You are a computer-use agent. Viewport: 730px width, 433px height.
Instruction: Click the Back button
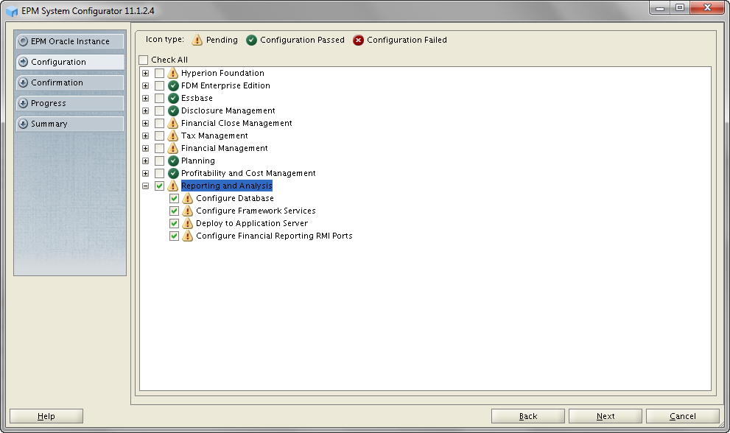click(528, 416)
